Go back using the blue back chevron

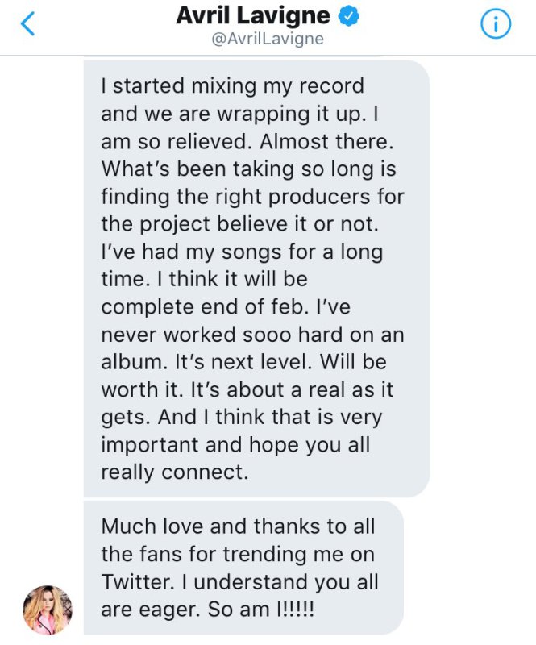[x=27, y=25]
